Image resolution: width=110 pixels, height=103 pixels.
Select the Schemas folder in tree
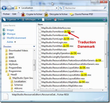click(17, 85)
